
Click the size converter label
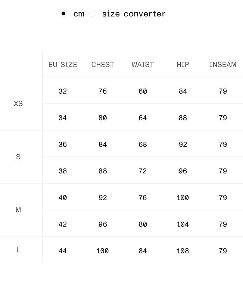click(x=134, y=14)
